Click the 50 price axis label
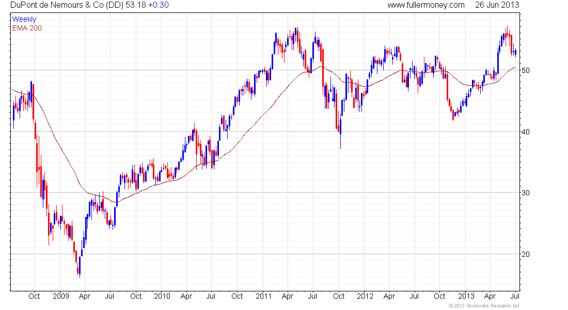 525,70
